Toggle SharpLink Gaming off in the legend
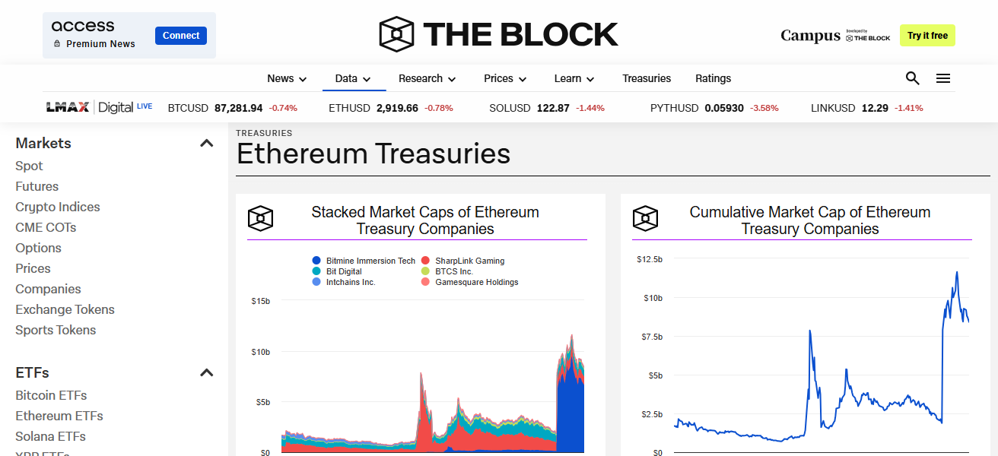The width and height of the screenshot is (998, 456). coord(469,260)
